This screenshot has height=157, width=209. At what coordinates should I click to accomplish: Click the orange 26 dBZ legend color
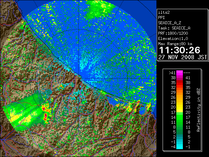[x=180, y=97]
